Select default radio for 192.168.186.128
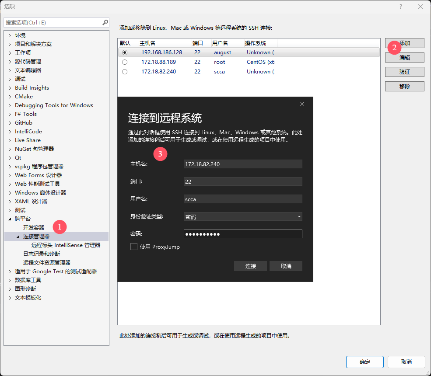The height and width of the screenshot is (376, 431). coord(125,52)
